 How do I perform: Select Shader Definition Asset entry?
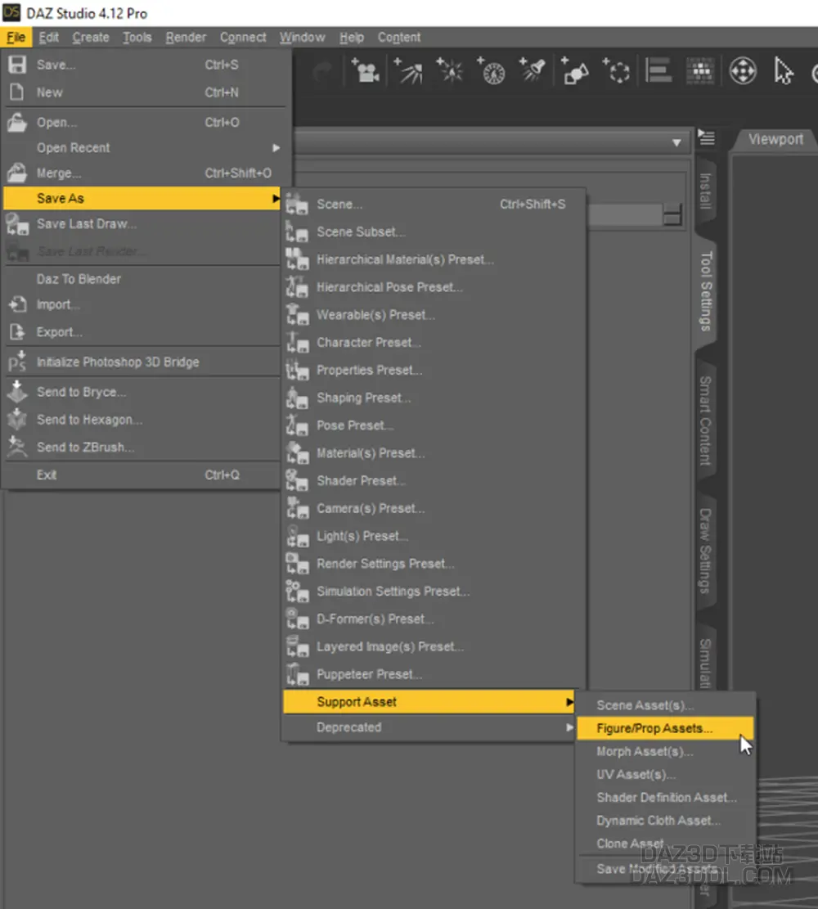pos(666,798)
